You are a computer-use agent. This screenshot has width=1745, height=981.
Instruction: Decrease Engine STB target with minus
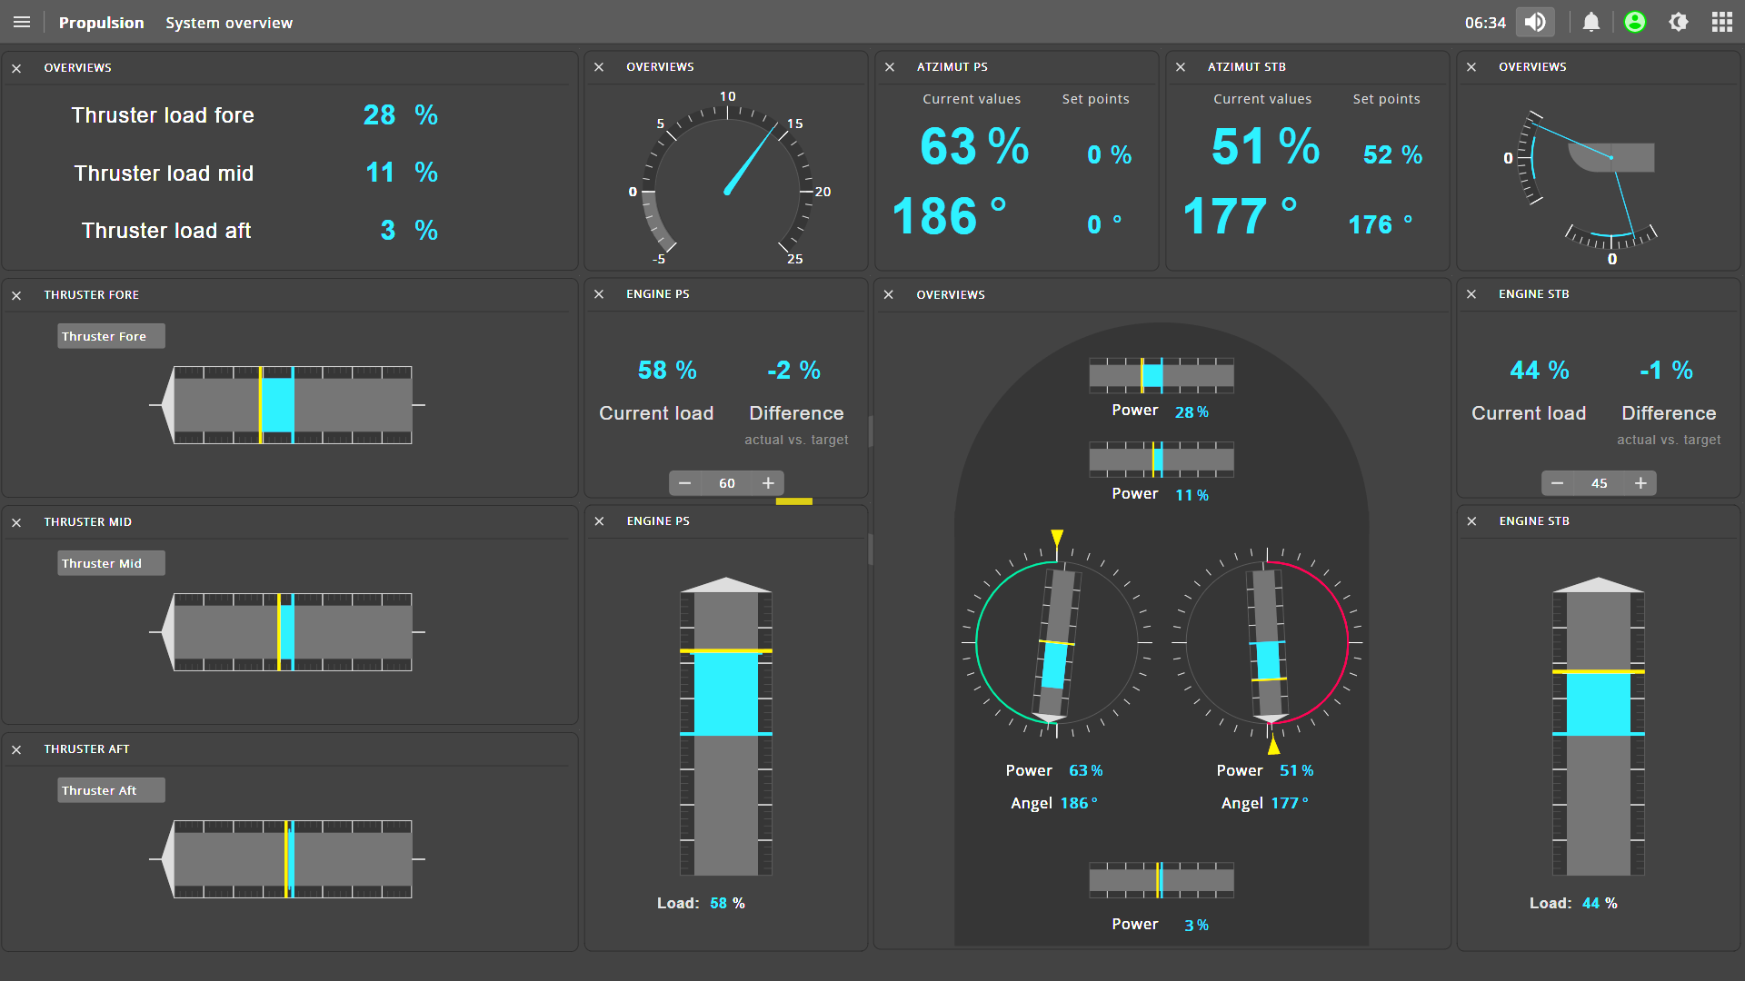click(1557, 483)
